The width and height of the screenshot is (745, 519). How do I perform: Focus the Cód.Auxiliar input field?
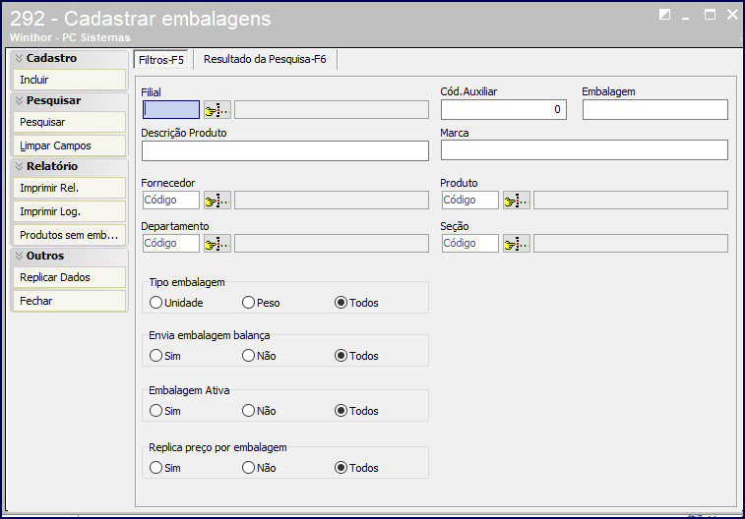pos(504,109)
